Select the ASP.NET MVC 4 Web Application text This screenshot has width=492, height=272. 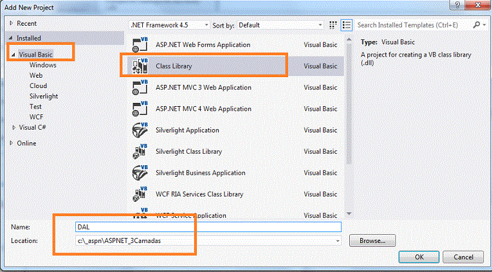tap(203, 109)
